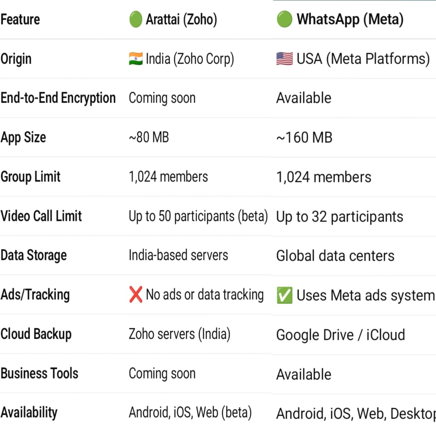Click the red cross before No ads
Screen dimensions: 436x431
[x=136, y=294]
